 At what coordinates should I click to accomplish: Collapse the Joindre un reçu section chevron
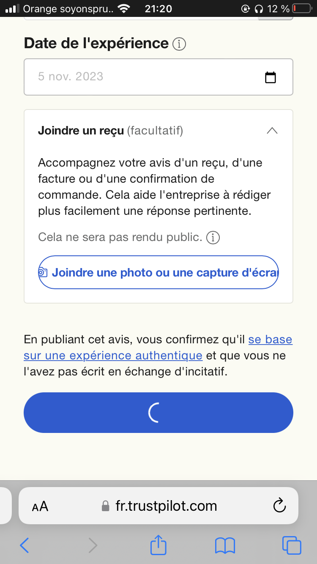(272, 131)
